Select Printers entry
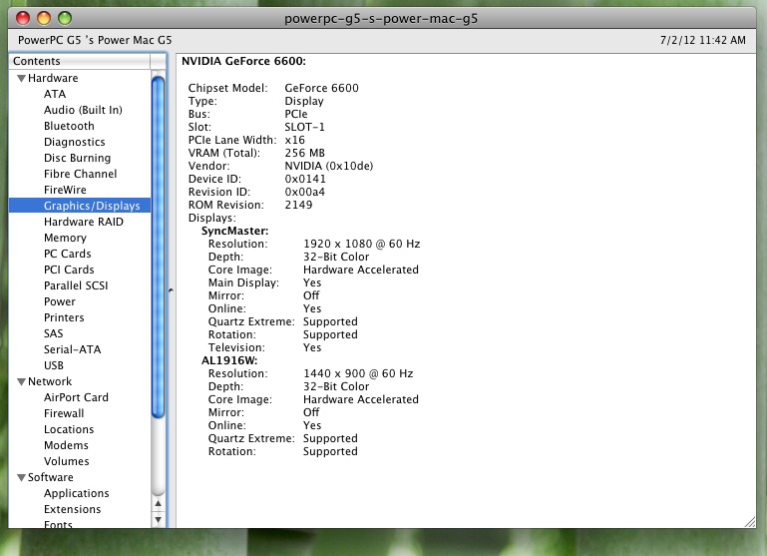The height and width of the screenshot is (556, 767). (x=64, y=317)
